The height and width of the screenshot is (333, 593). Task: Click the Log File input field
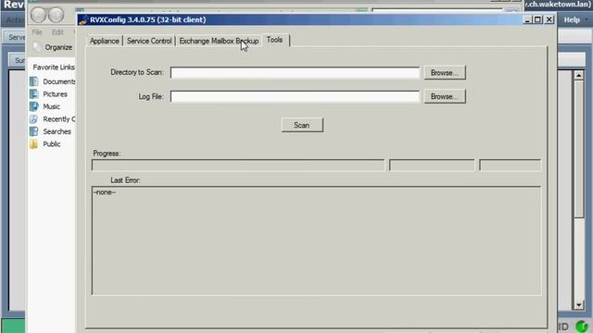pyautogui.click(x=295, y=96)
